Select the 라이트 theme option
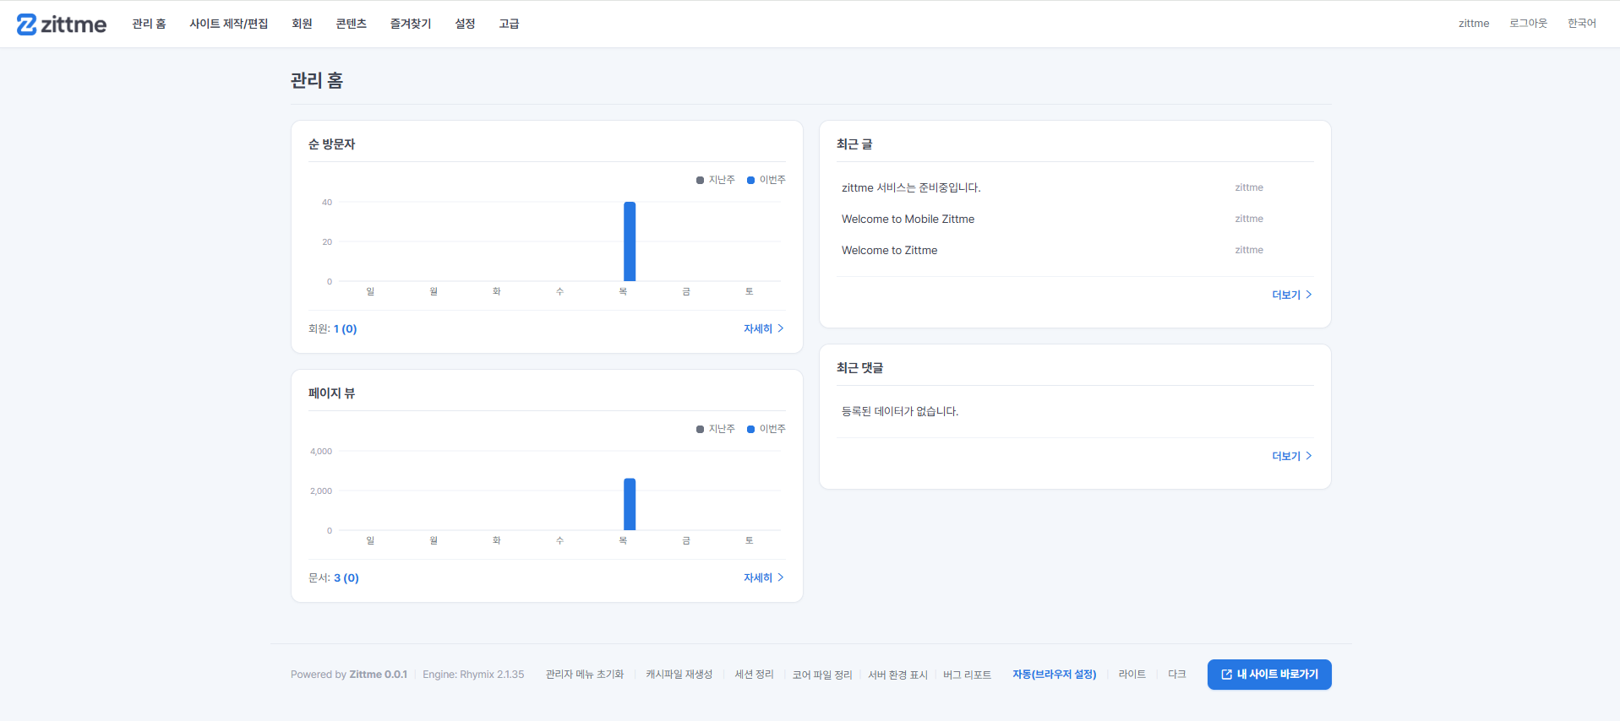 1132,675
